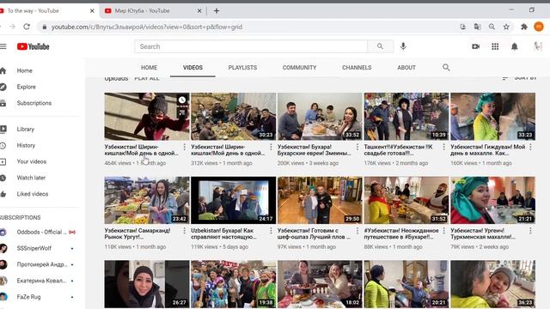Reload the page in browser
Screen dimensions: 550x309
pos(27,27)
